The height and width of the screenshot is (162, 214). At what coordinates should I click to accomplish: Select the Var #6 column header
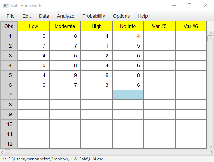click(x=191, y=26)
